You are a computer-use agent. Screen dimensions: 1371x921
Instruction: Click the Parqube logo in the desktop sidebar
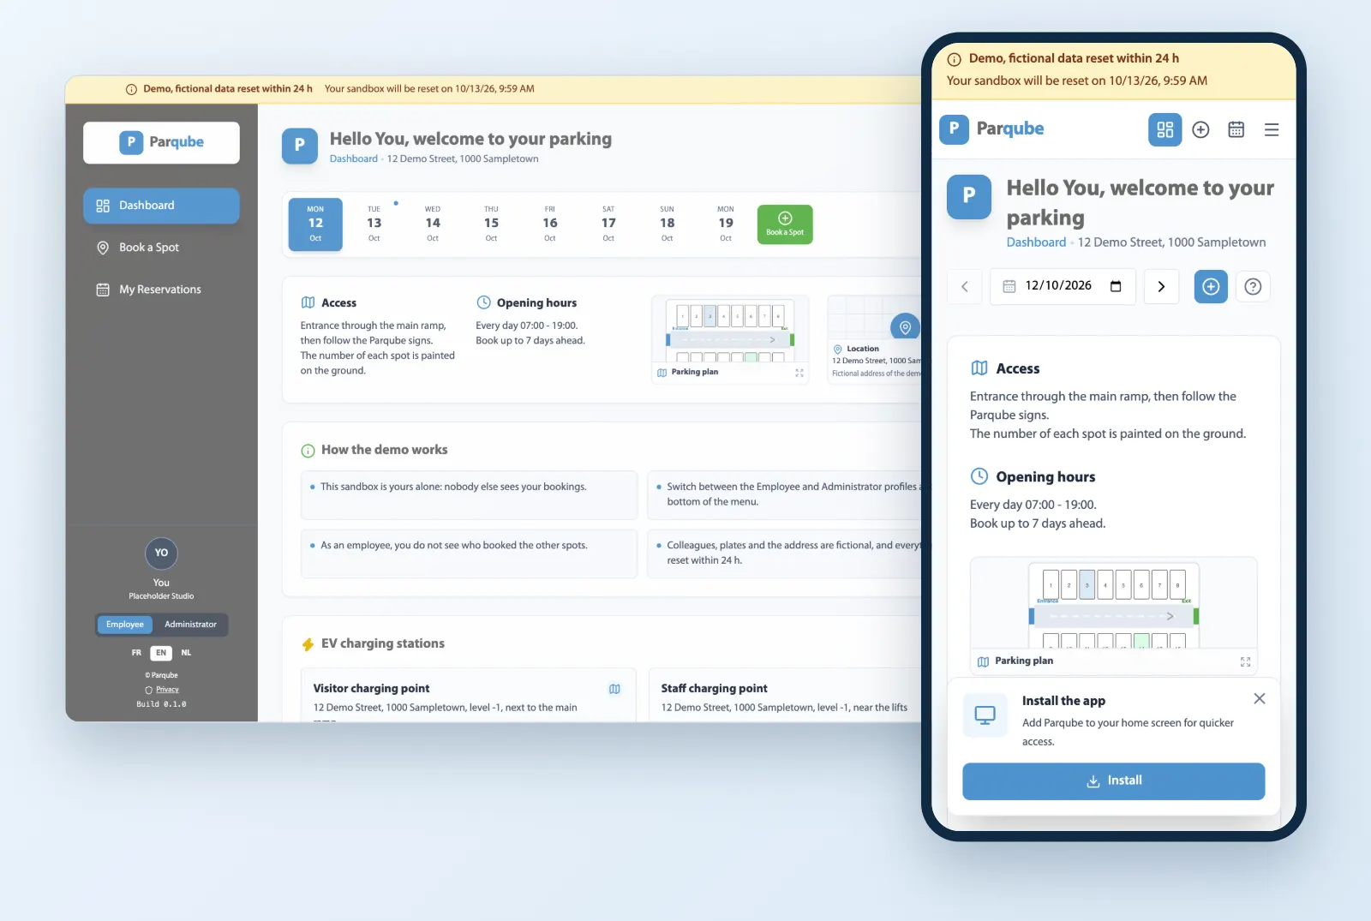(161, 142)
